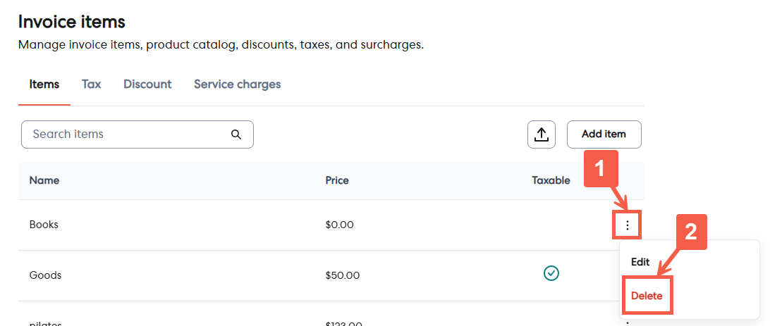Open the Discount tab
The height and width of the screenshot is (326, 770).
pos(147,84)
